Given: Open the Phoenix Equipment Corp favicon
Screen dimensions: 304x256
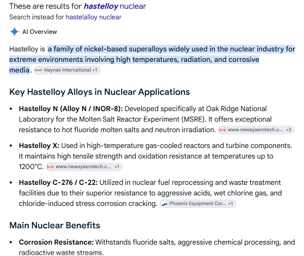Looking at the screenshot, I should pyautogui.click(x=164, y=204).
